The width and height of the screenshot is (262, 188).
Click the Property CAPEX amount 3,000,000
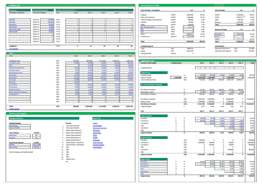tap(190, 15)
